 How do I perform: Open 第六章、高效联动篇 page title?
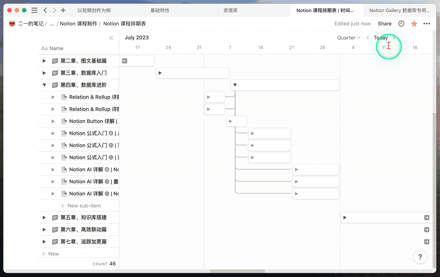(x=83, y=230)
